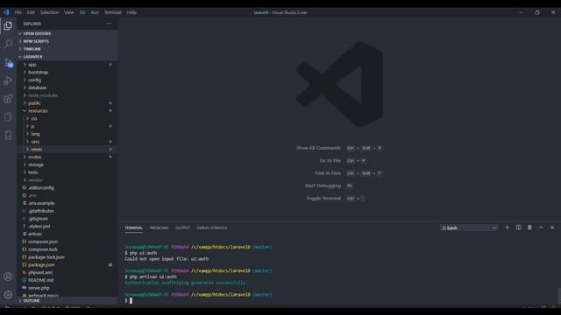Viewport: 561px width, 315px height.
Task: Open the Terminal menu
Action: [x=113, y=12]
